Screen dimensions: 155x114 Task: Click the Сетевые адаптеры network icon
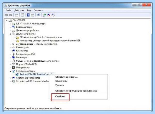(13, 71)
